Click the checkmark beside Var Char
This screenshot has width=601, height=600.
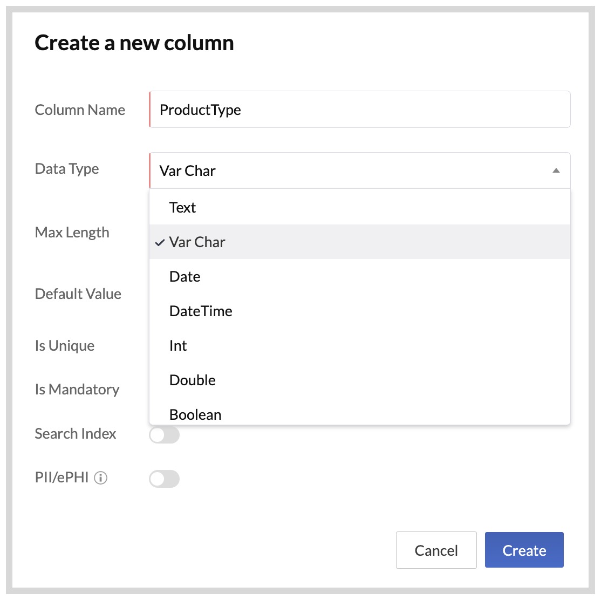click(x=159, y=243)
